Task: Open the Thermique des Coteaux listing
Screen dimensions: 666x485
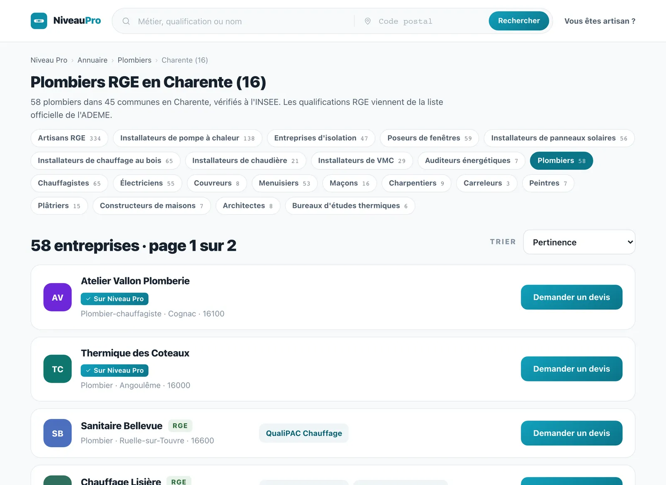Action: point(135,353)
